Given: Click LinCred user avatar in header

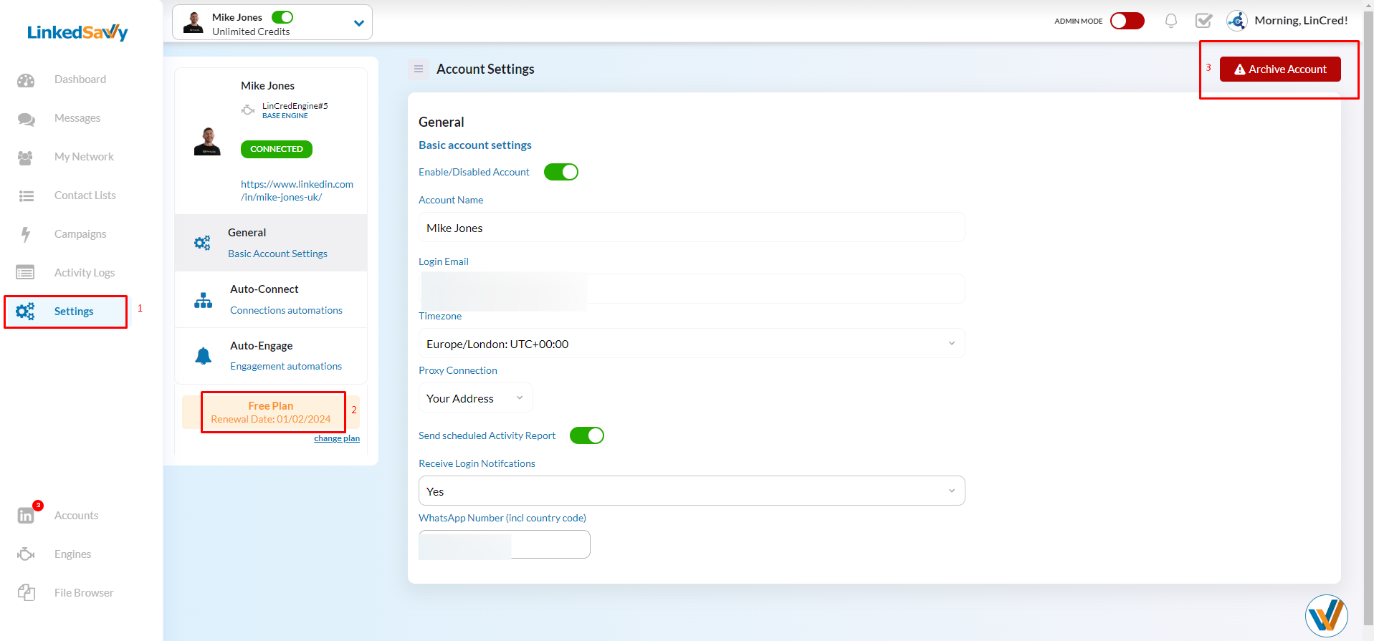Looking at the screenshot, I should pyautogui.click(x=1237, y=21).
